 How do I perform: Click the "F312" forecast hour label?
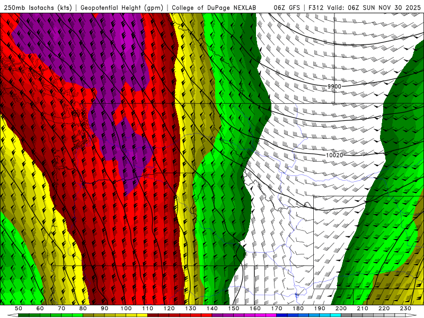[316, 8]
